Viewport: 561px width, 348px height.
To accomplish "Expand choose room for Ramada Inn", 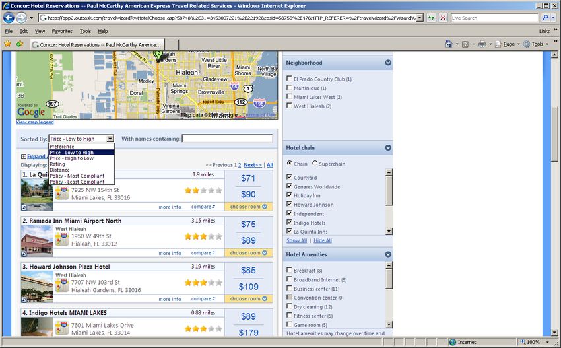I will pyautogui.click(x=248, y=253).
